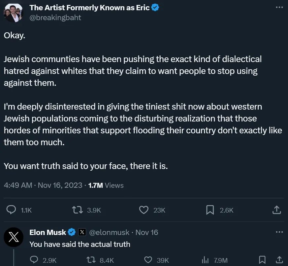288x266 pixels.
Task: Reply to Elon Musk's comment
Action: click(34, 260)
